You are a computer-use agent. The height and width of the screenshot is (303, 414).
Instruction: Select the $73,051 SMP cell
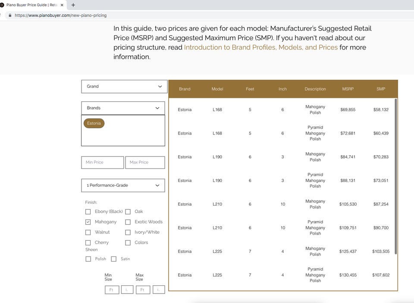[381, 181]
